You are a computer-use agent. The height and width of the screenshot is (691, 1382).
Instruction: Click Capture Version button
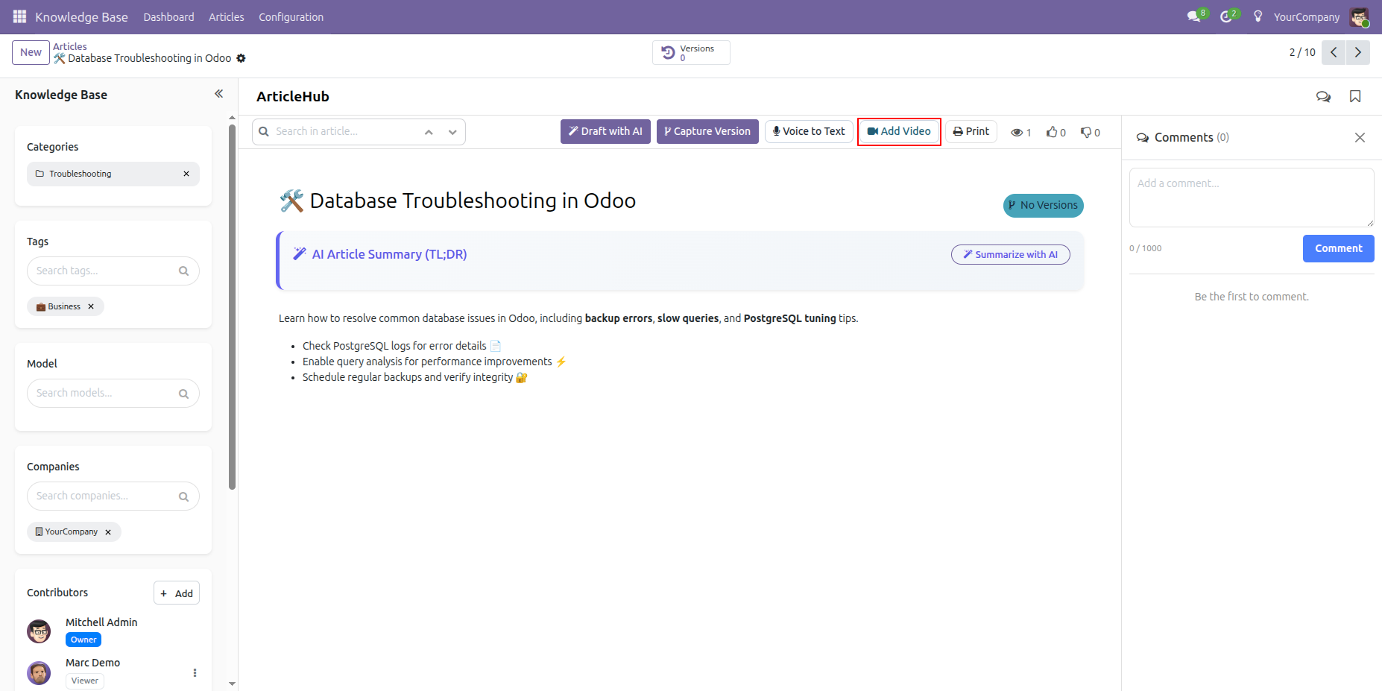pyautogui.click(x=707, y=131)
